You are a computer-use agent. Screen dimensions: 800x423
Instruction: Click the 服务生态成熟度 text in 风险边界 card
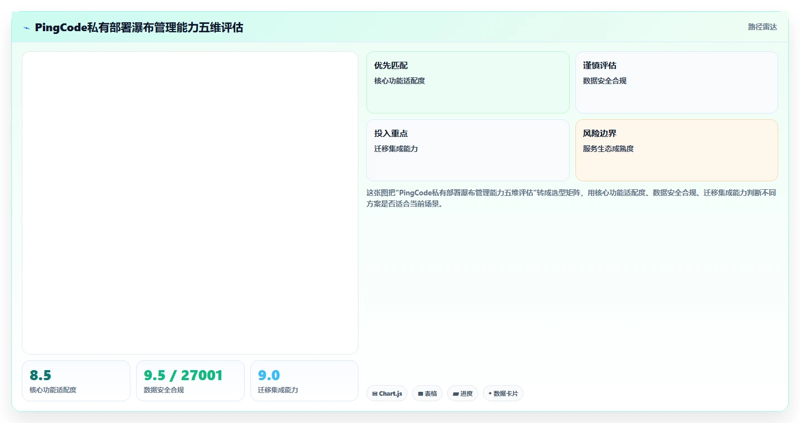[608, 149]
